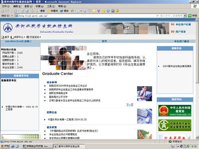Click the page vertical scrollbar thumb
Image resolution: width=199 pixels, height=149 pixels.
[197, 52]
